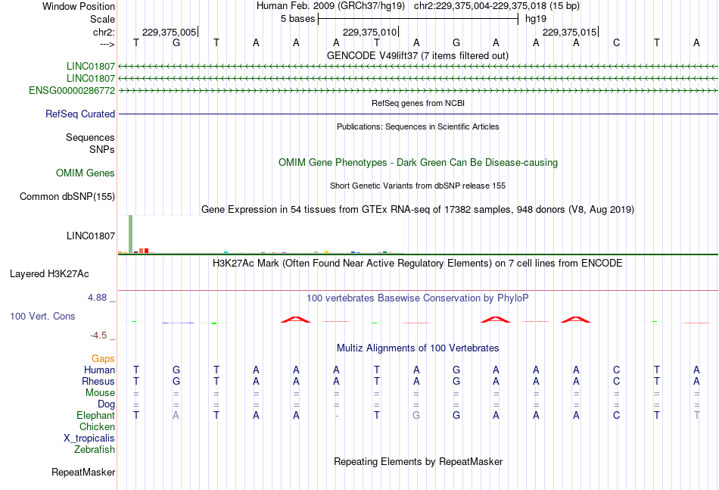719x490 pixels.
Task: Click the 4.88 PhyloP maximum value
Action: (x=98, y=298)
